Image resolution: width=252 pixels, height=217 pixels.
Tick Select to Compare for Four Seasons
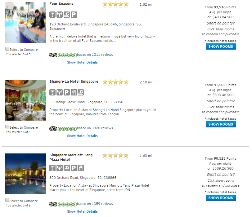[7, 49]
